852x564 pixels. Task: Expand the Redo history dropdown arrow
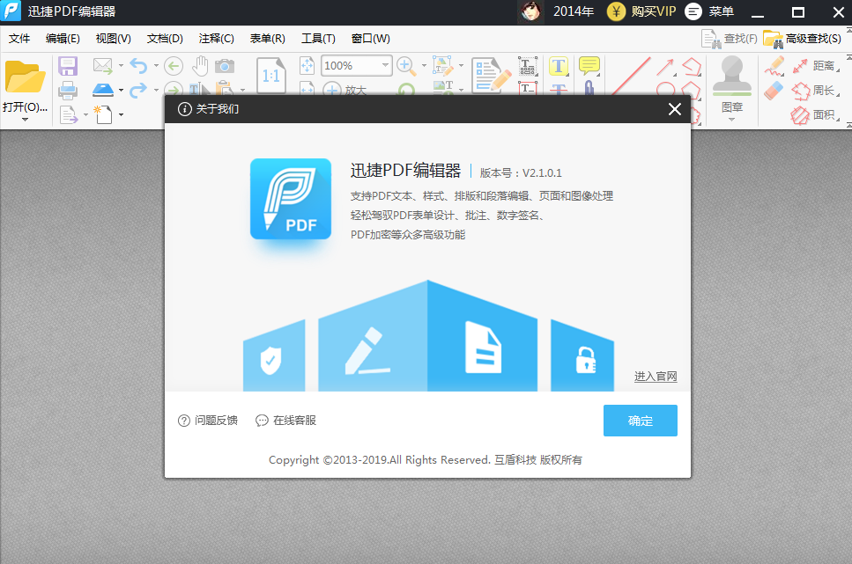click(x=156, y=90)
